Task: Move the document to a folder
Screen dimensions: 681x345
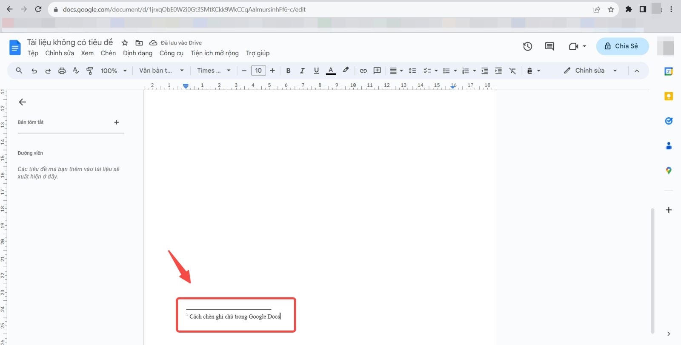Action: coord(139,42)
